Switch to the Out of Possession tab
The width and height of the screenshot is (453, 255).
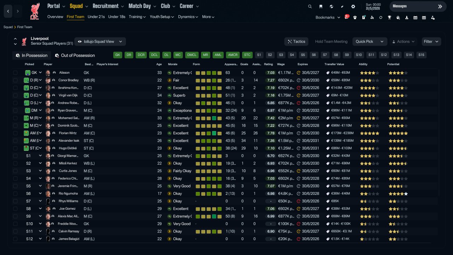click(75, 56)
